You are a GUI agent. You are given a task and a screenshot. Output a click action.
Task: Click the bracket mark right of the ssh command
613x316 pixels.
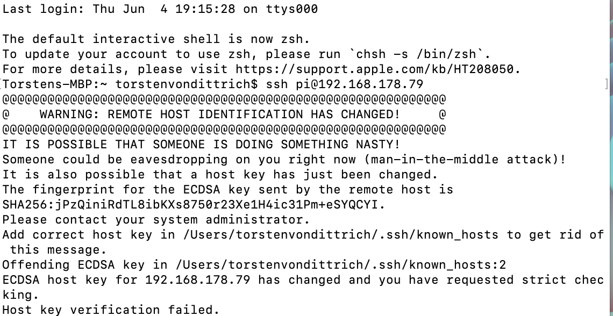click(607, 84)
